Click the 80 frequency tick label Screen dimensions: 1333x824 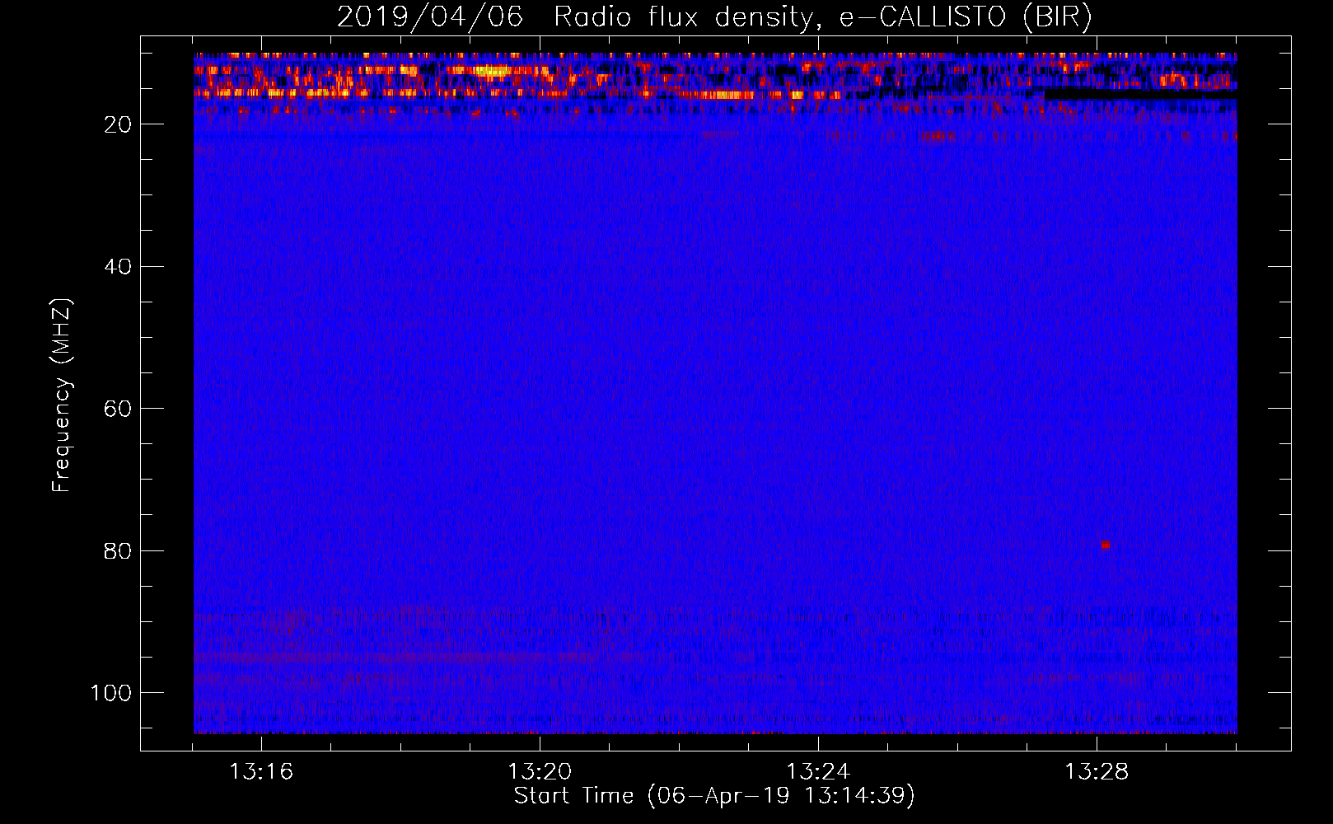[x=118, y=550]
